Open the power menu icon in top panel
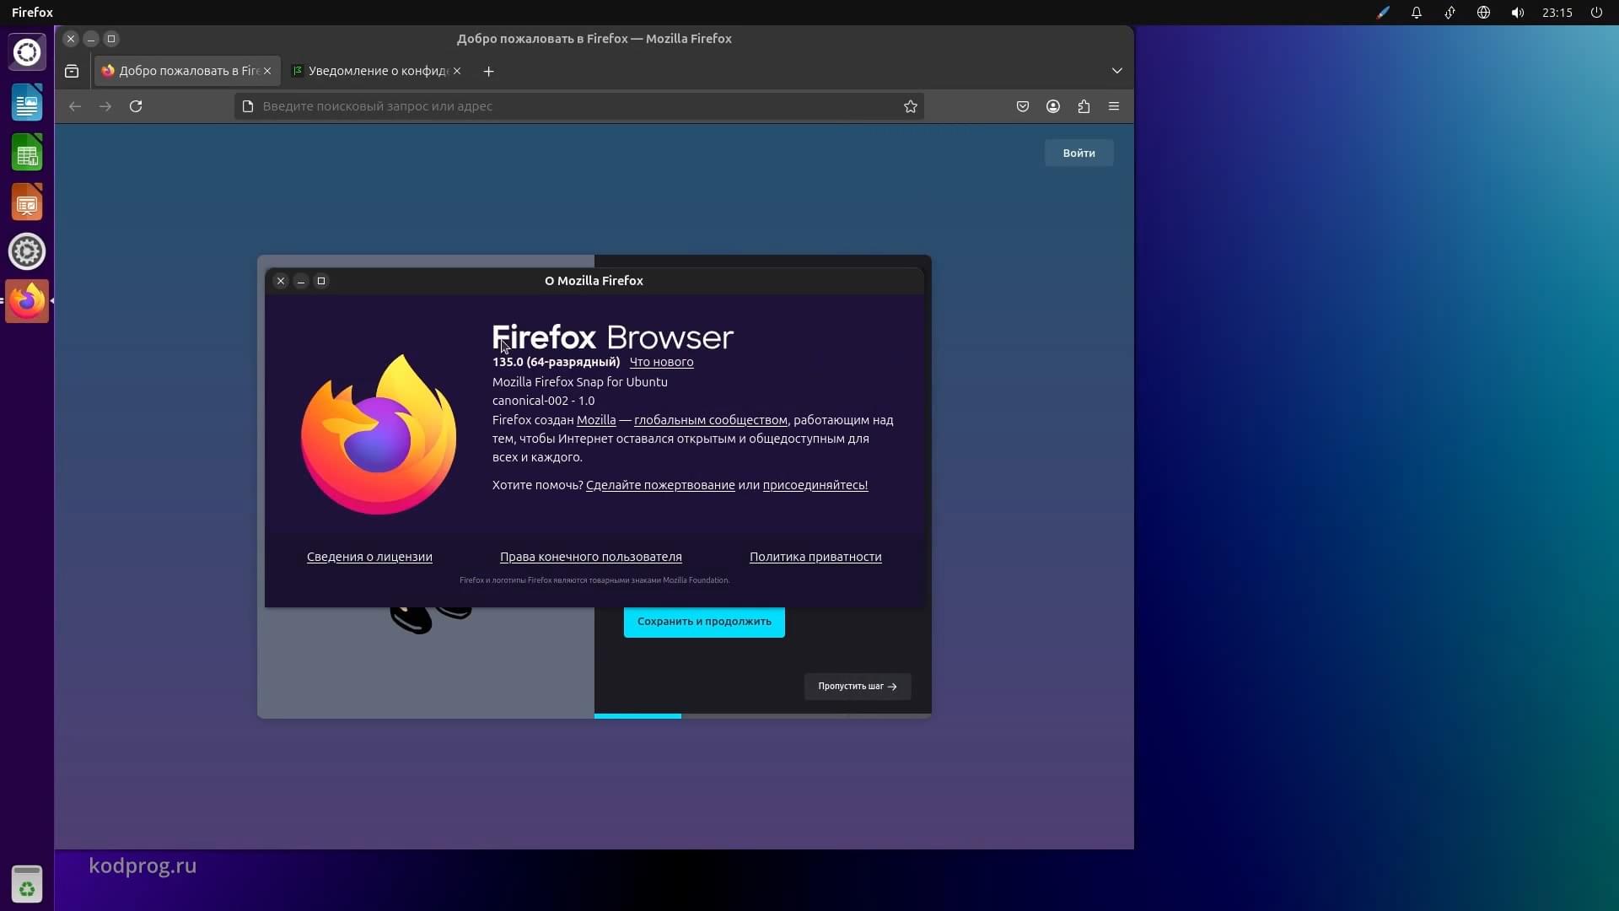 1596,13
